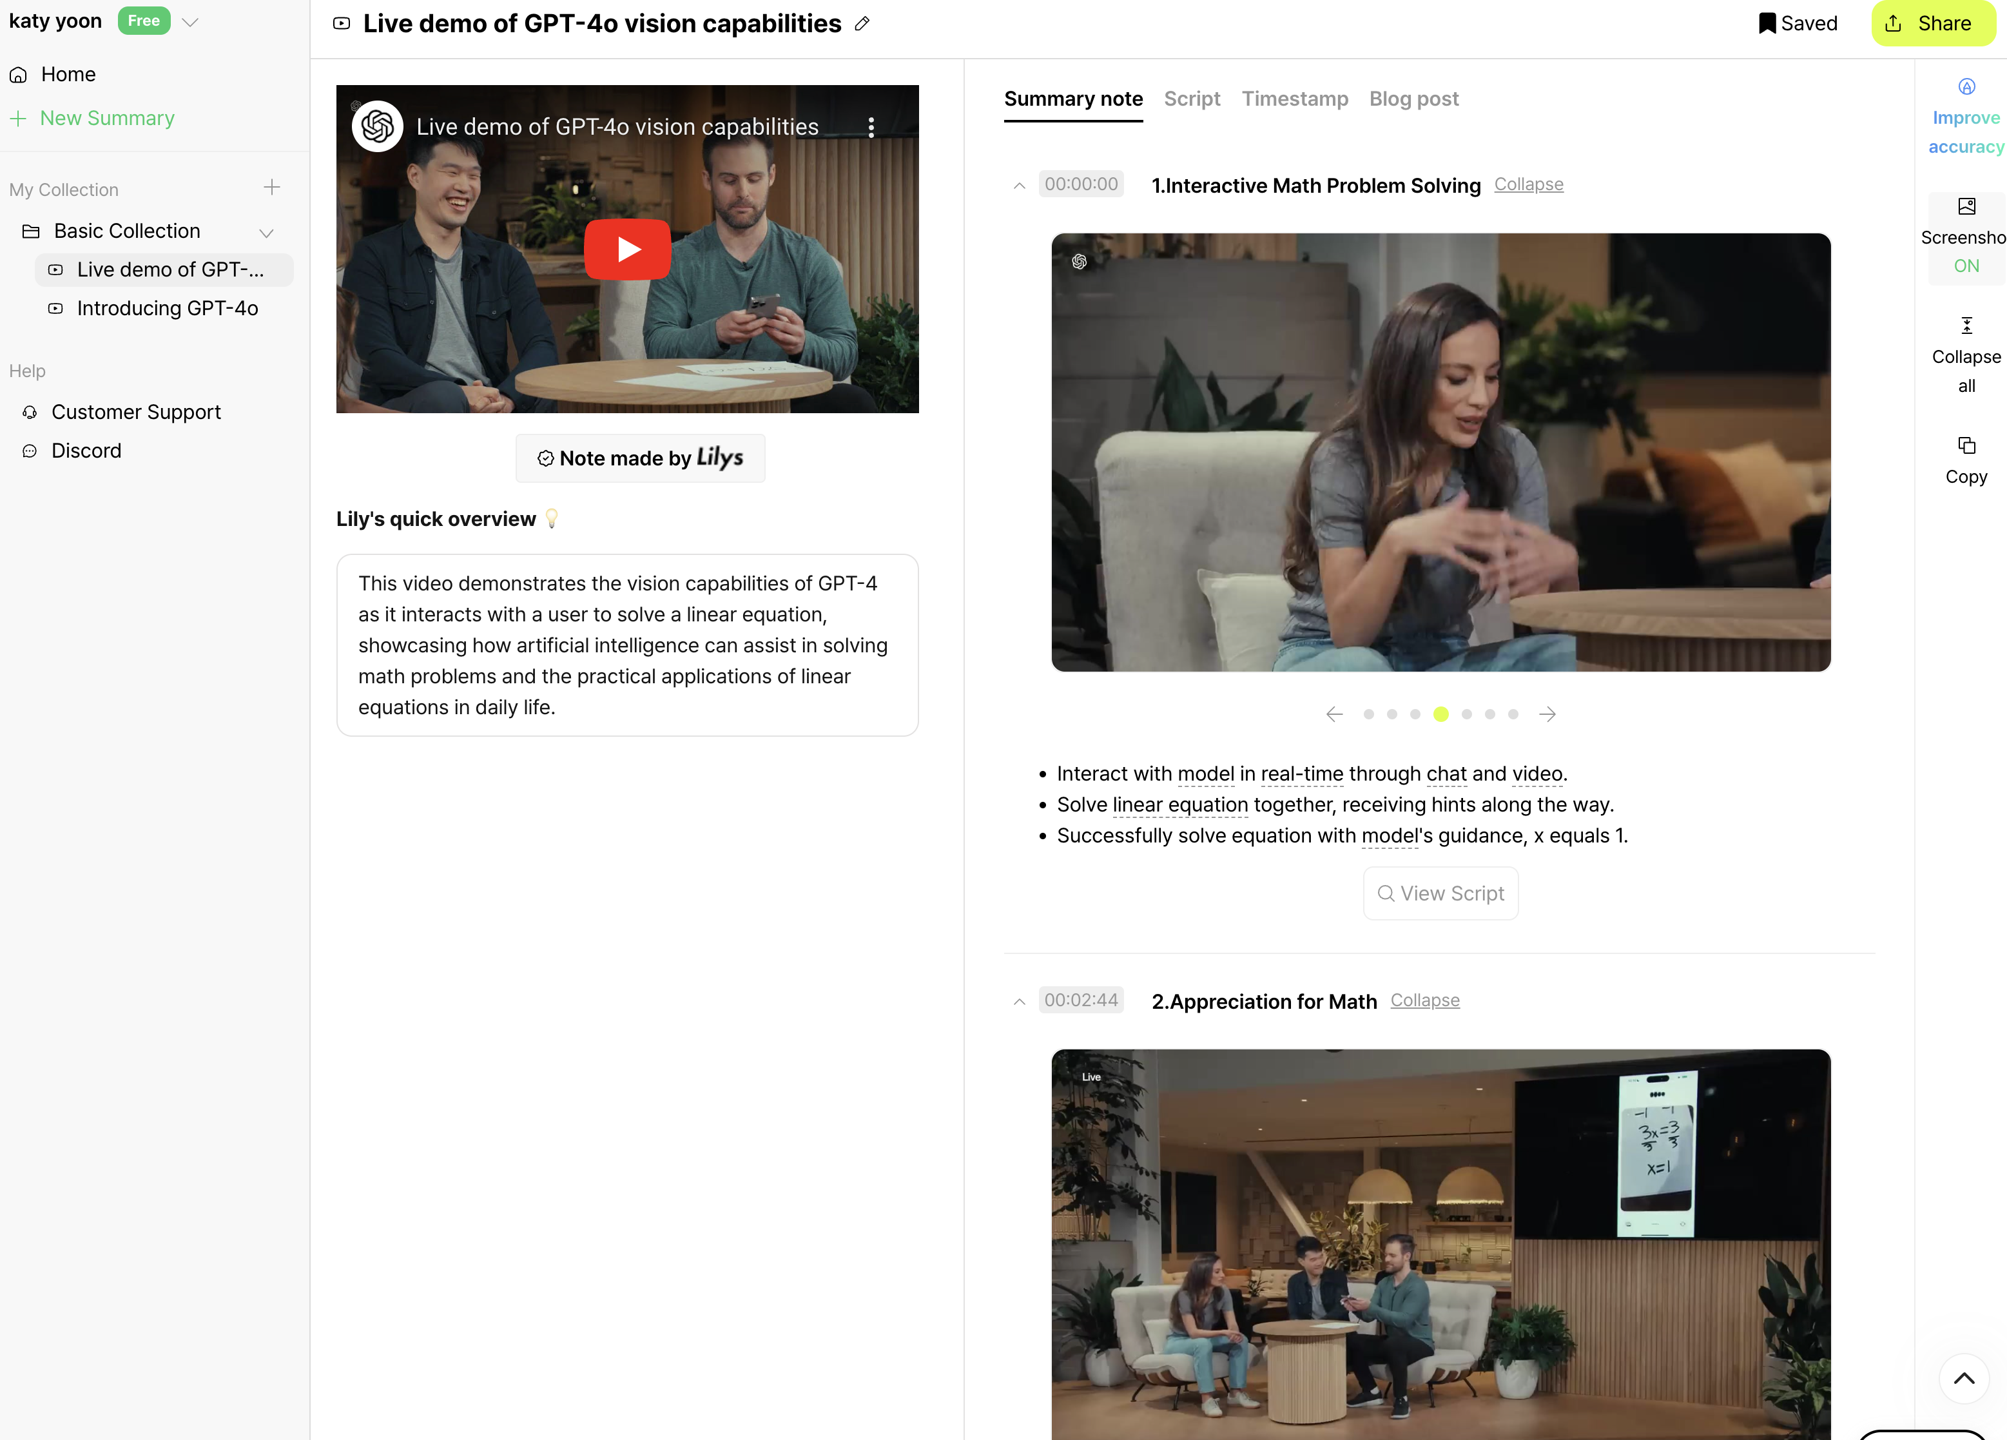Viewport: 2007px width, 1440px height.
Task: Click the My Collection label
Action: (x=64, y=190)
